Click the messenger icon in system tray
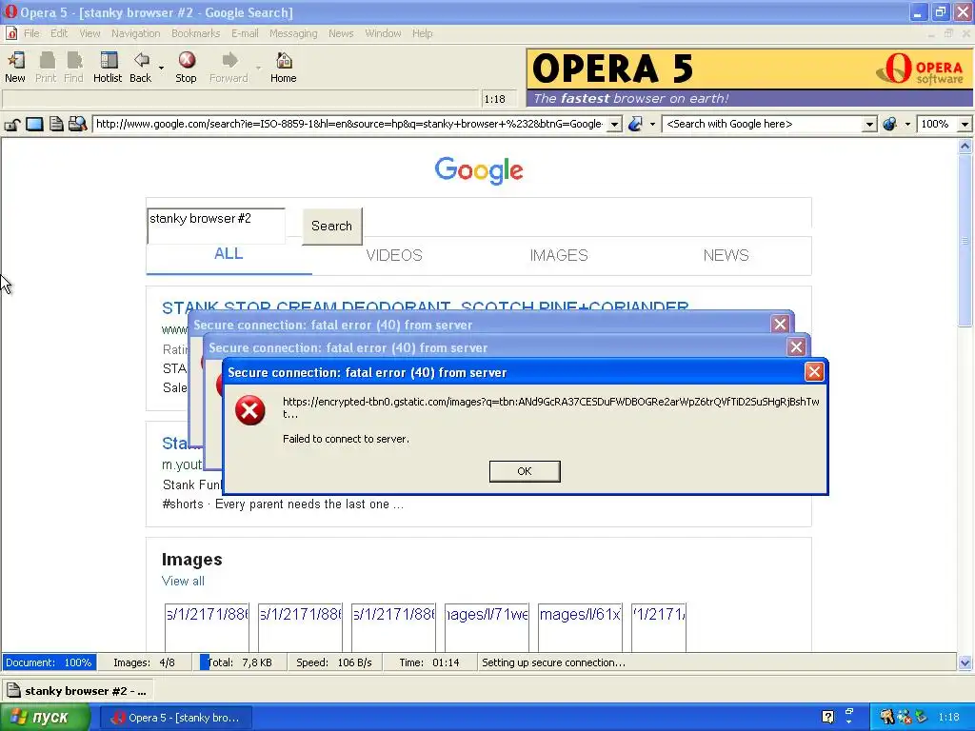Screen dimensions: 975x731 coord(905,717)
